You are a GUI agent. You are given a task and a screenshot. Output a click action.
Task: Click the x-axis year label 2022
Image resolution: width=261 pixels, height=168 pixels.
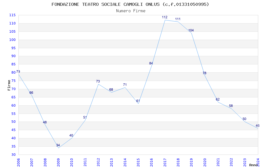pos(232,162)
